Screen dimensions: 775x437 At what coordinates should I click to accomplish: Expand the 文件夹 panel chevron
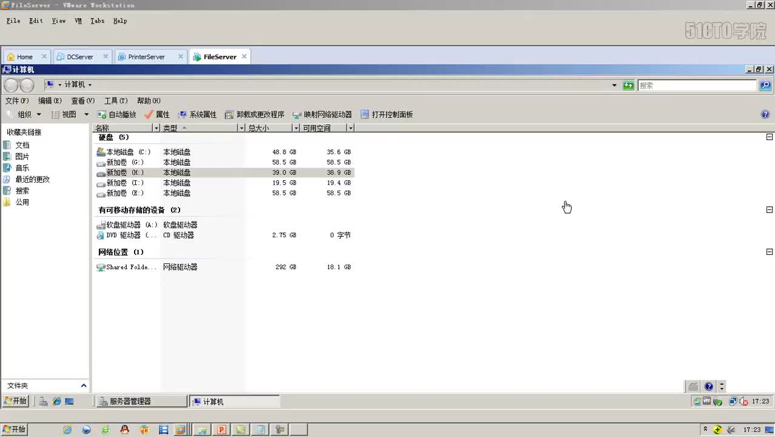coord(84,386)
